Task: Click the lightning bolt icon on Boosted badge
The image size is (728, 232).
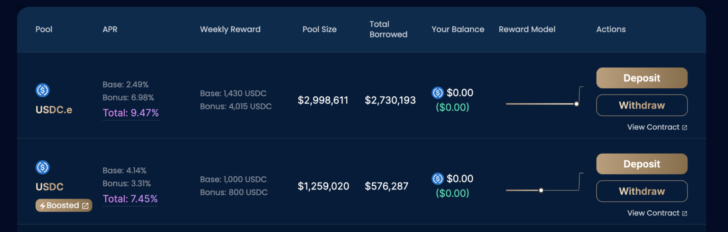Action: click(42, 206)
